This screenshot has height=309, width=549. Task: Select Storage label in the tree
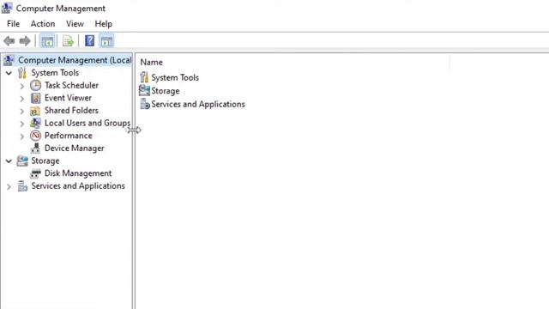(45, 161)
